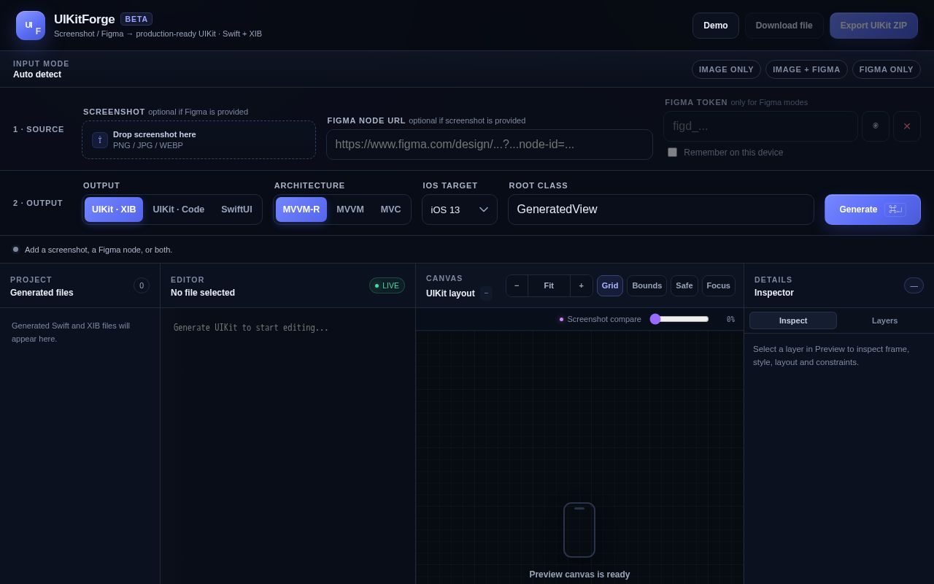Click the phone preview placeholder icon
Viewport: 934px width, 584px height.
[x=579, y=530]
